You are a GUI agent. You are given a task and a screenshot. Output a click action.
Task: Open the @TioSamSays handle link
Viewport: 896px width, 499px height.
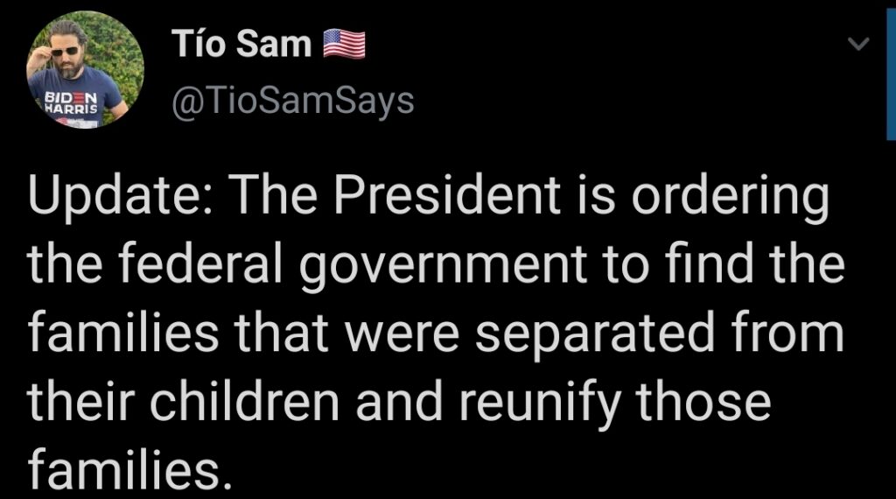click(x=292, y=102)
